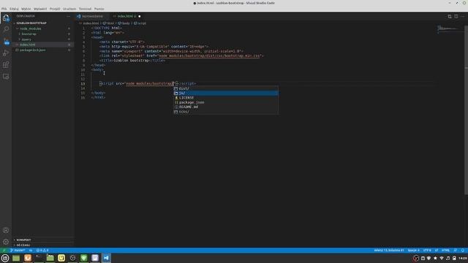The height and width of the screenshot is (263, 468).
Task: Open the Przejdź menu
Action: click(x=55, y=9)
